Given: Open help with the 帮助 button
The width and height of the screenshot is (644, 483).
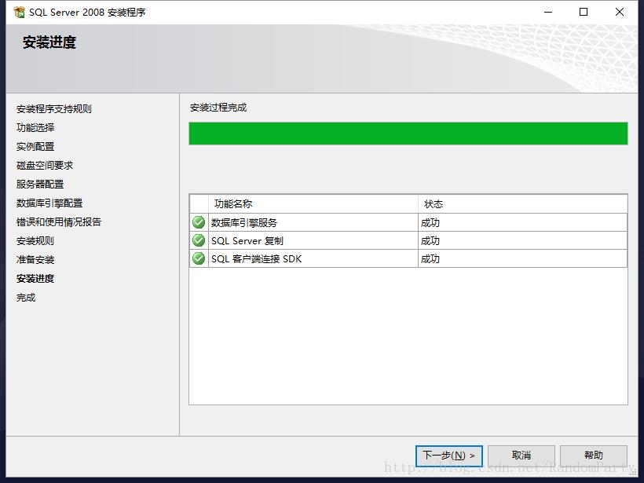Looking at the screenshot, I should [594, 456].
